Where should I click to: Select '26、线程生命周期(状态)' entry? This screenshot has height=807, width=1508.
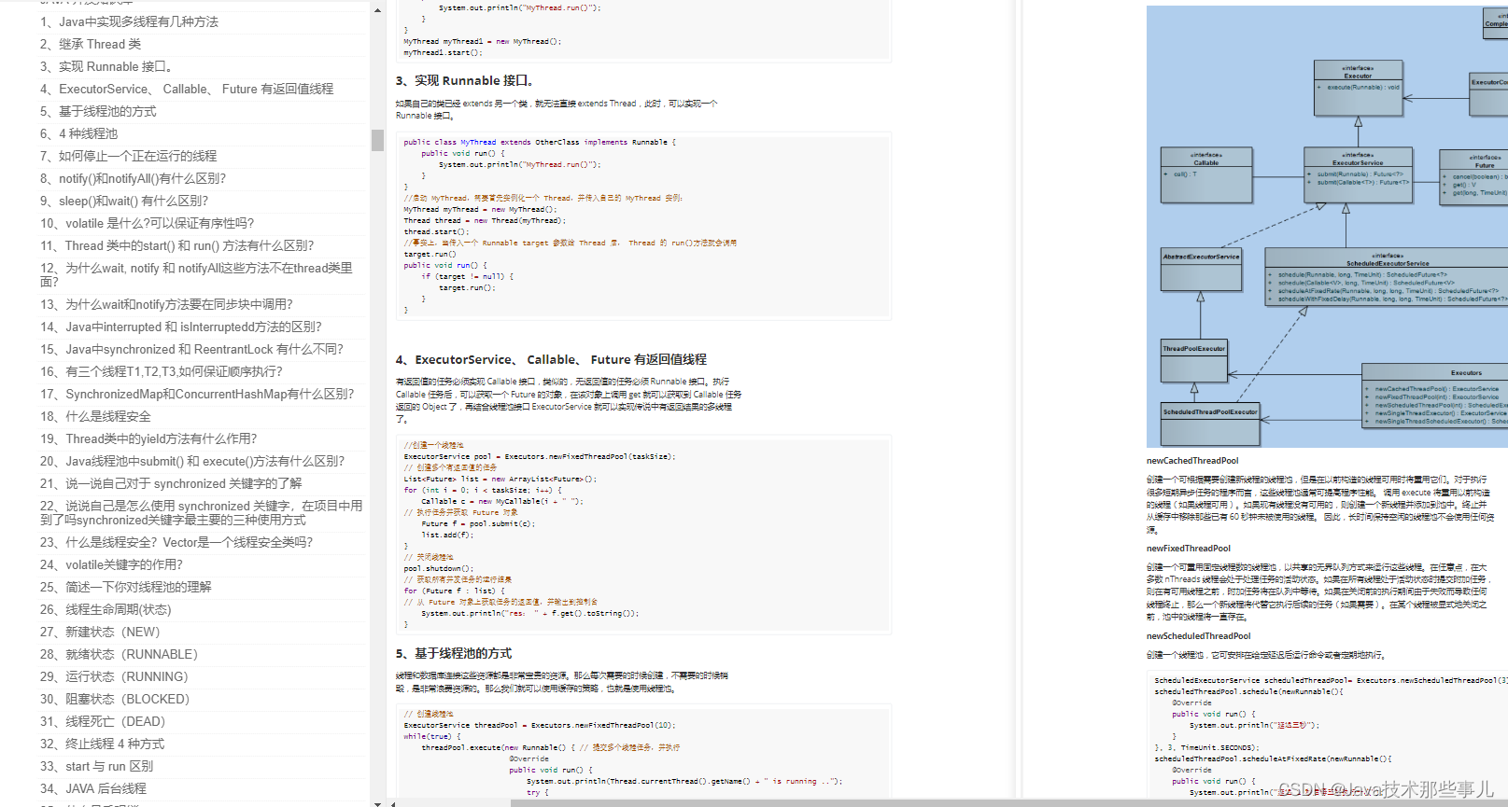coord(106,609)
